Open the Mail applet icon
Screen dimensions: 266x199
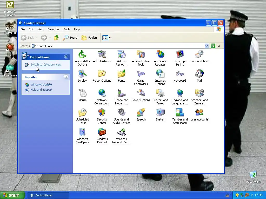tap(199, 76)
